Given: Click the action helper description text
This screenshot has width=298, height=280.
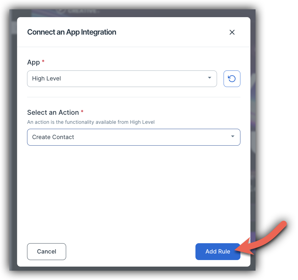Looking at the screenshot, I should click(91, 122).
